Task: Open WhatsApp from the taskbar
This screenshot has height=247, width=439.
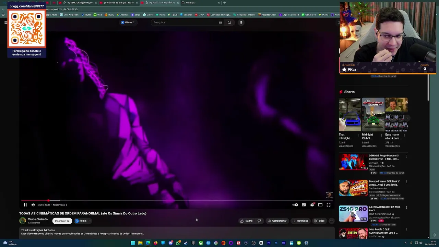Action: (x=178, y=243)
